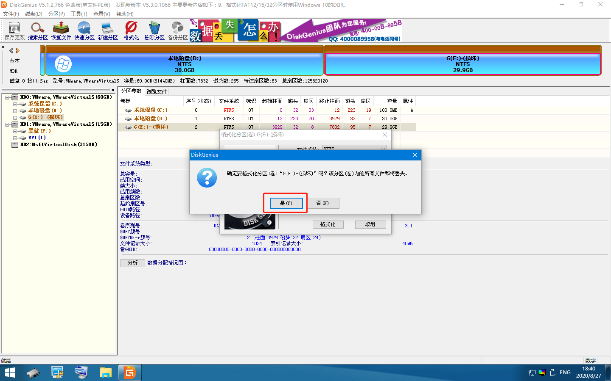Screen dimensions: 611x381
Task: Go to previous disk using left arrow
Action: [11, 50]
